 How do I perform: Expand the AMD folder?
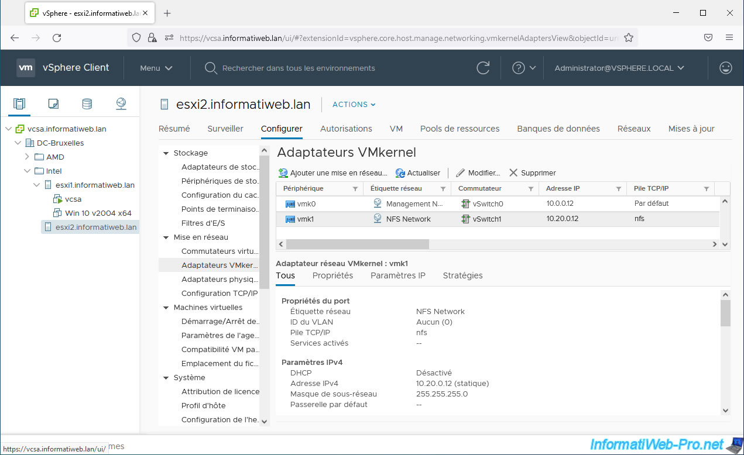click(x=27, y=157)
